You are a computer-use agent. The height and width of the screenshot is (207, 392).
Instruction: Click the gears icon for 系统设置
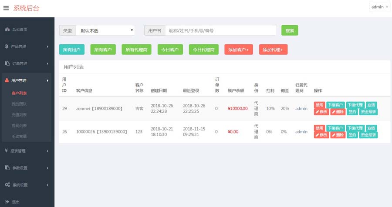tap(7, 185)
